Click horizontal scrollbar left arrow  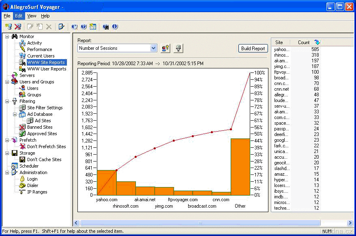[x=76, y=223]
